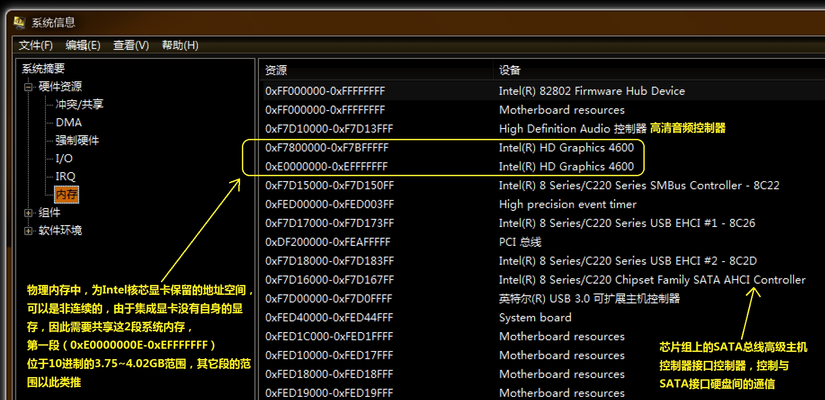Image resolution: width=825 pixels, height=400 pixels.
Task: Select the 系统摘要 root node
Action: (x=43, y=69)
